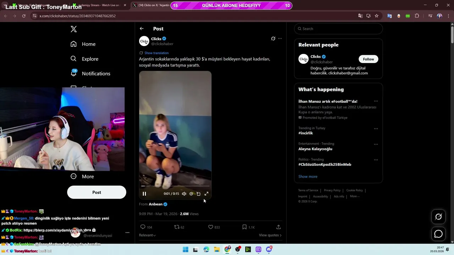The width and height of the screenshot is (454, 255).
Task: Follow the Clicks account
Action: tap(368, 59)
